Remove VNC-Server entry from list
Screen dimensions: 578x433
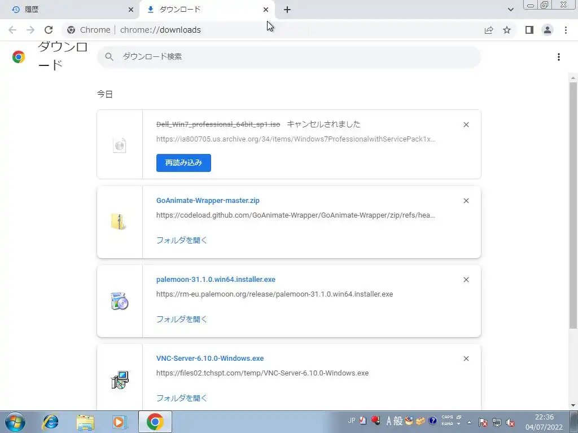click(466, 359)
